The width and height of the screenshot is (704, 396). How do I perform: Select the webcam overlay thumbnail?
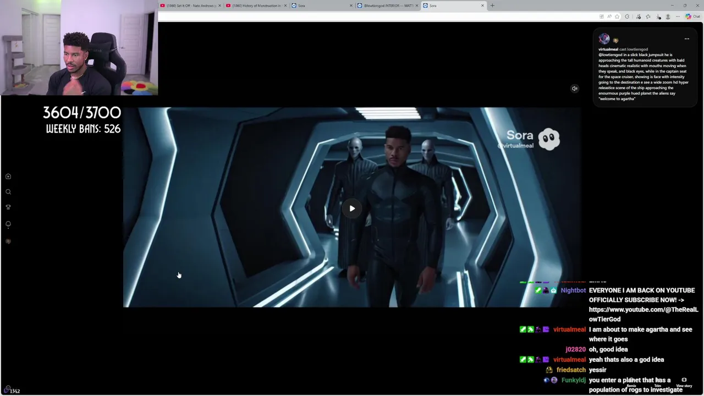pos(79,48)
